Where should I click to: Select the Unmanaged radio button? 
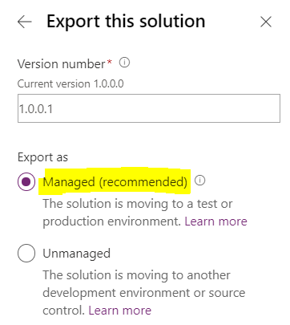click(26, 253)
